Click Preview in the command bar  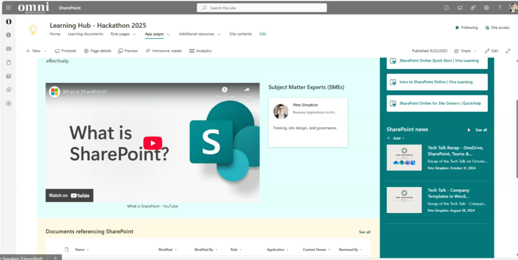(x=128, y=51)
